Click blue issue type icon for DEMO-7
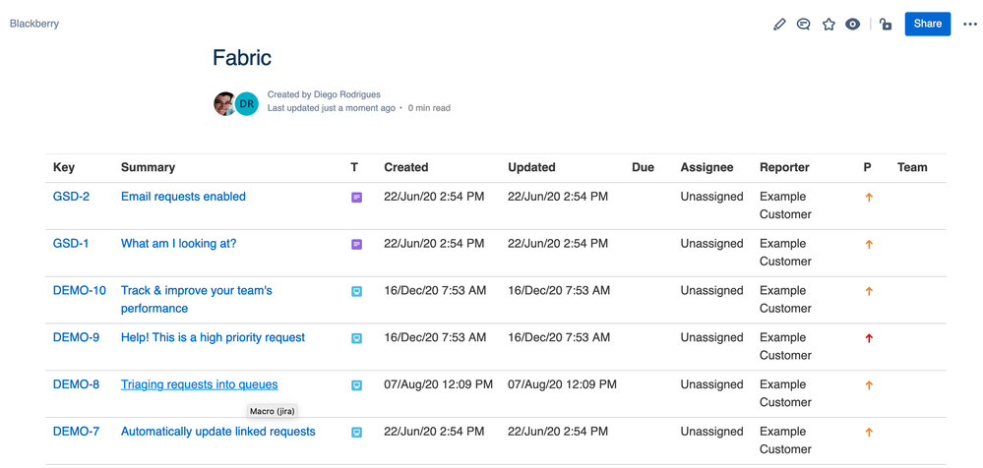The image size is (983, 468). pyautogui.click(x=357, y=433)
